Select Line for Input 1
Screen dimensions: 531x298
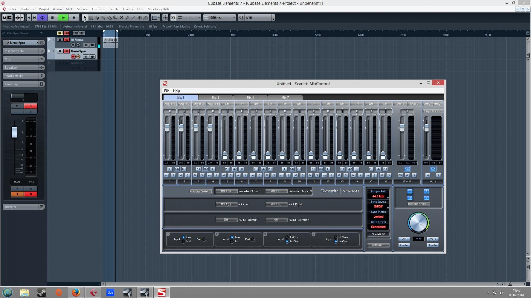pyautogui.click(x=183, y=237)
